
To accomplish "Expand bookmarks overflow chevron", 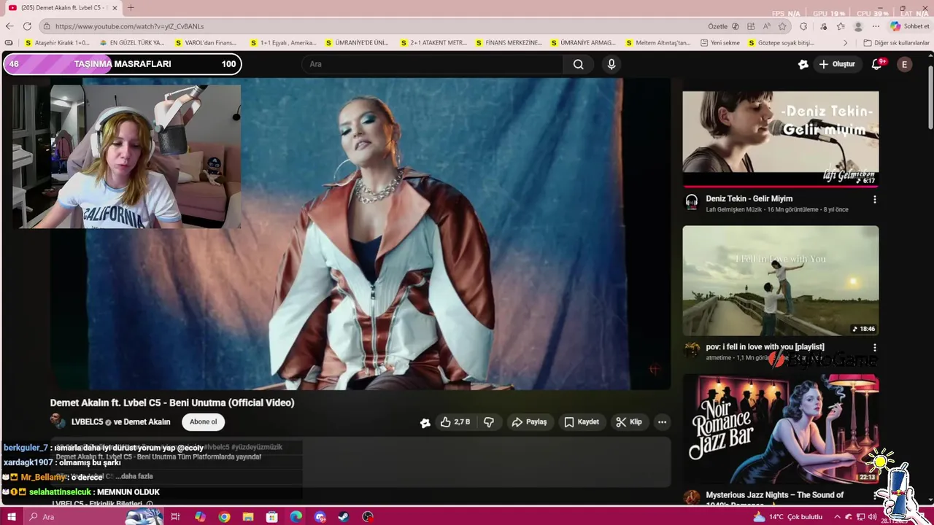I will [x=846, y=43].
